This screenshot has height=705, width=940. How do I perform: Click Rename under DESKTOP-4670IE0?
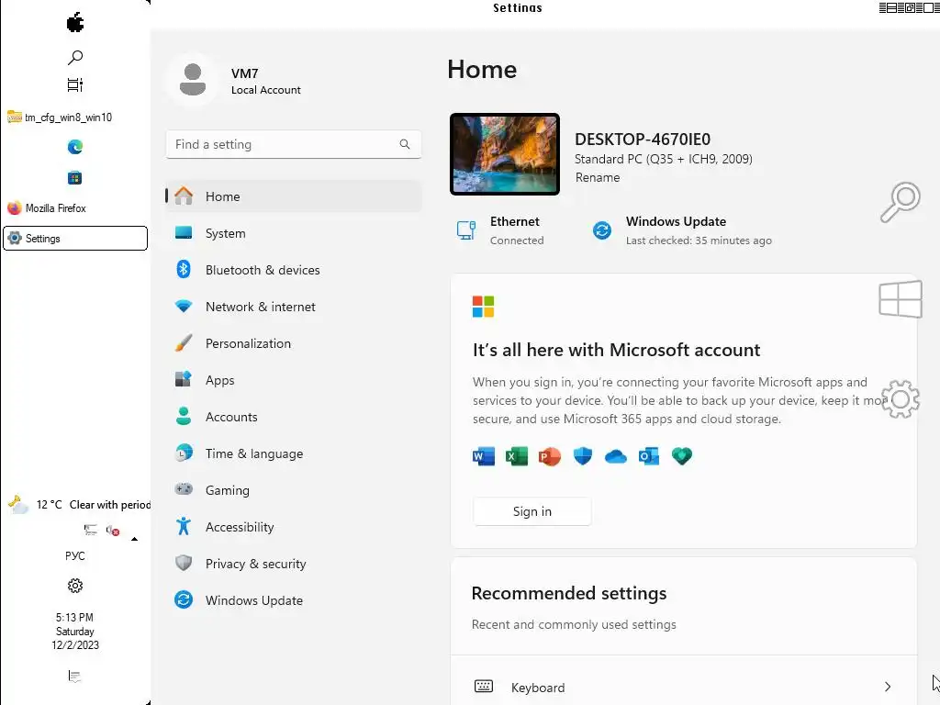pos(598,177)
